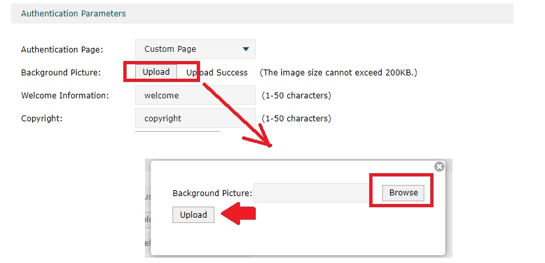545x263 pixels.
Task: Select the file path field in the dialog
Action: coord(312,193)
